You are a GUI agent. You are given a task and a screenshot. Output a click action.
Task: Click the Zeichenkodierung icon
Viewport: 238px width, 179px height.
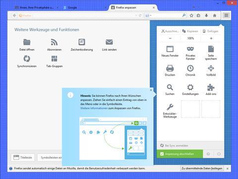pyautogui.click(x=82, y=42)
